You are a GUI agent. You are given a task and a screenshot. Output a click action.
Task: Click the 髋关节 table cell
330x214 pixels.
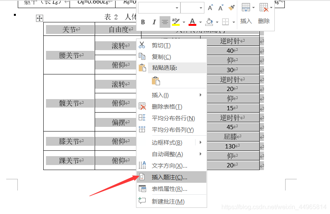(69, 103)
